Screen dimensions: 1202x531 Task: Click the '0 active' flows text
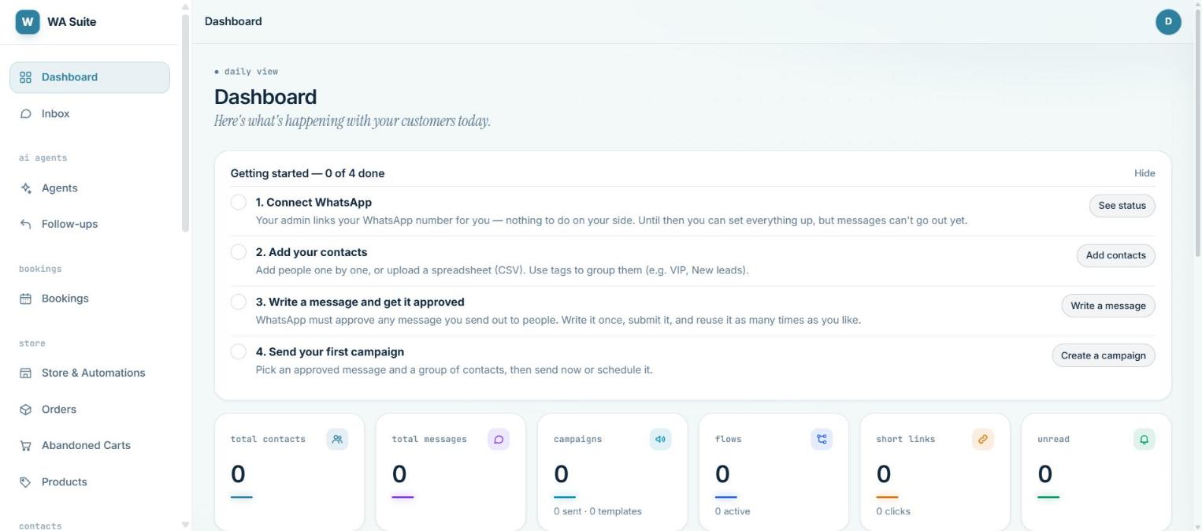[733, 511]
